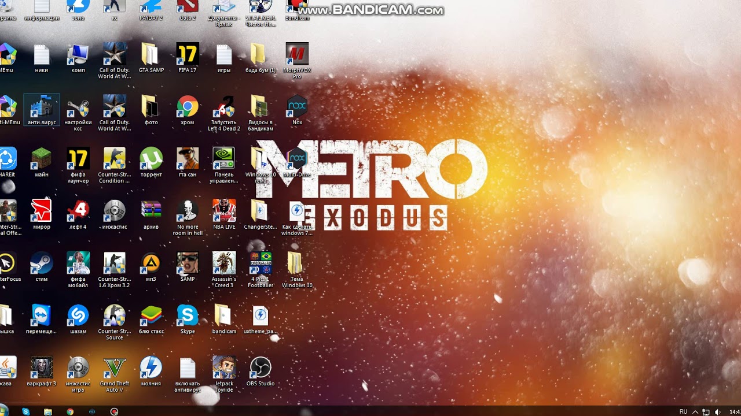Launch PAYDAY 2 from the desktop
Viewport: 741px width, 416px height.
point(151,10)
